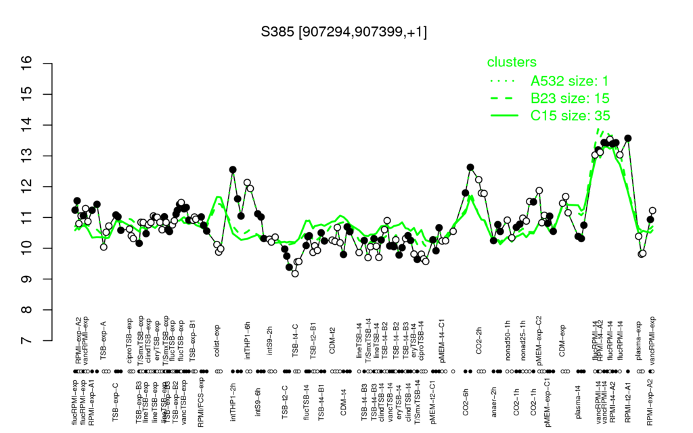
Task: Click the y-axis tick label 12
Action: [x=27, y=187]
